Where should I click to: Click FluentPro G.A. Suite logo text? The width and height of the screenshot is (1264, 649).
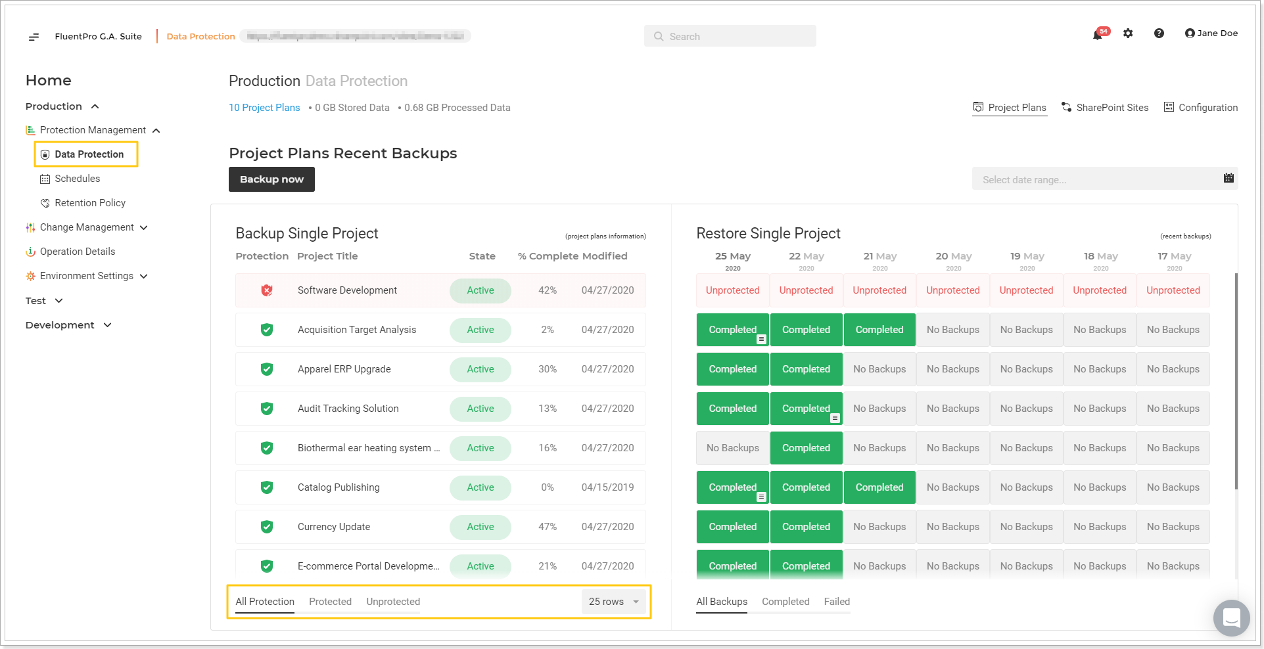[x=98, y=37]
